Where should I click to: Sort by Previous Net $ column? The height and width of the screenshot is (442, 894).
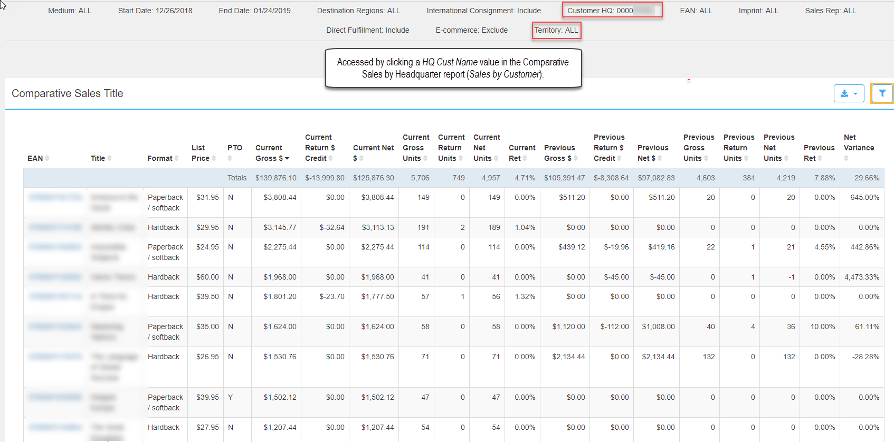653,153
